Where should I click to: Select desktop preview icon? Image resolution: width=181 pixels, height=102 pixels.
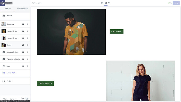(106, 3)
